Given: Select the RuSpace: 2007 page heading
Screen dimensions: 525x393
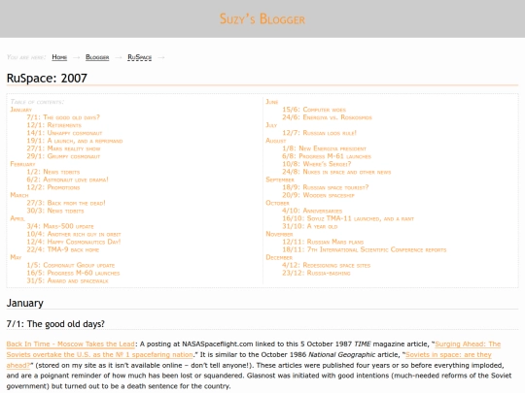Looking at the screenshot, I should [x=47, y=79].
